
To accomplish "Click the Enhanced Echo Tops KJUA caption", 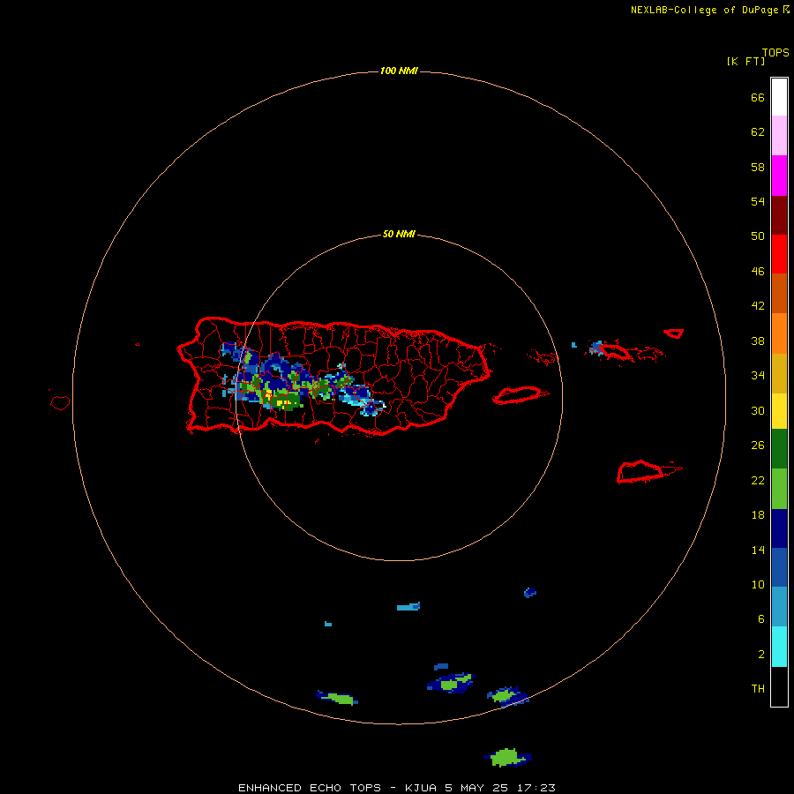I will pyautogui.click(x=397, y=788).
